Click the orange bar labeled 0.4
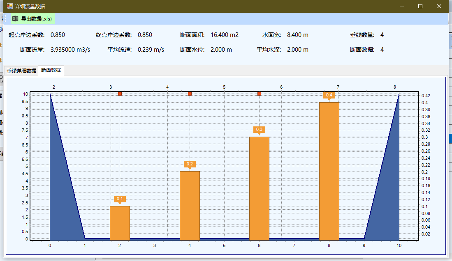Viewport: 452px width, 261px height. [x=329, y=171]
